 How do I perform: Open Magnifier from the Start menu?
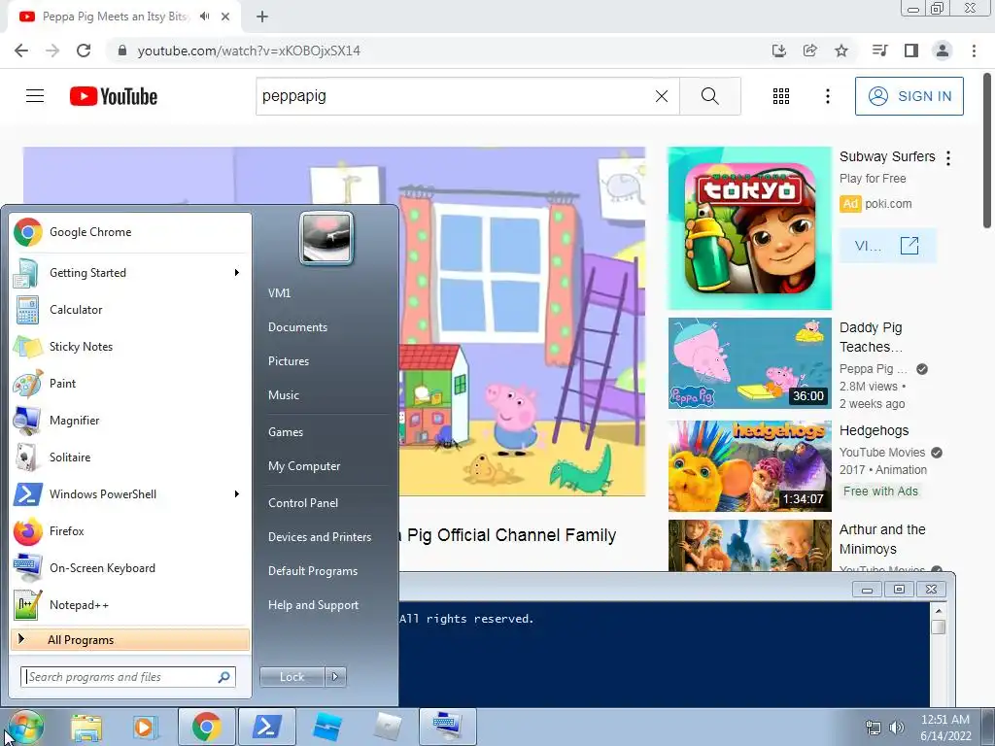tap(130, 420)
